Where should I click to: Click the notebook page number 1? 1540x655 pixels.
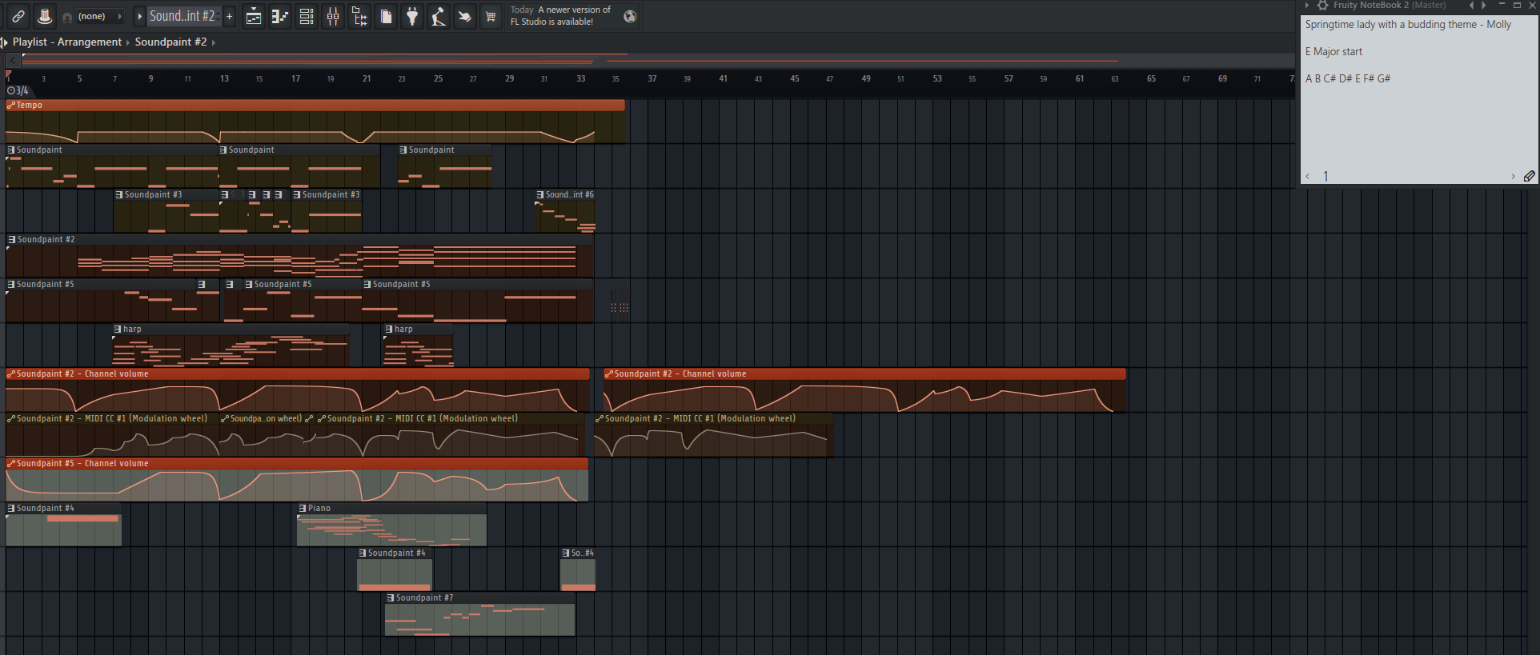click(x=1325, y=176)
